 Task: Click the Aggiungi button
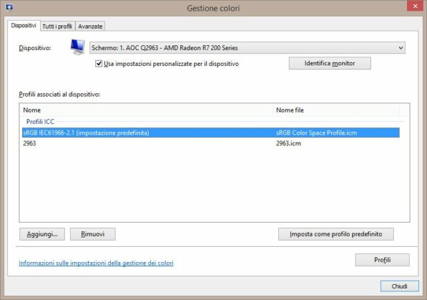coord(42,234)
